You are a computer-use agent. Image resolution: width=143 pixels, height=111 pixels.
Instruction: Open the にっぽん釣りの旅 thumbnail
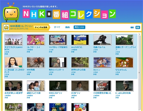125,86
